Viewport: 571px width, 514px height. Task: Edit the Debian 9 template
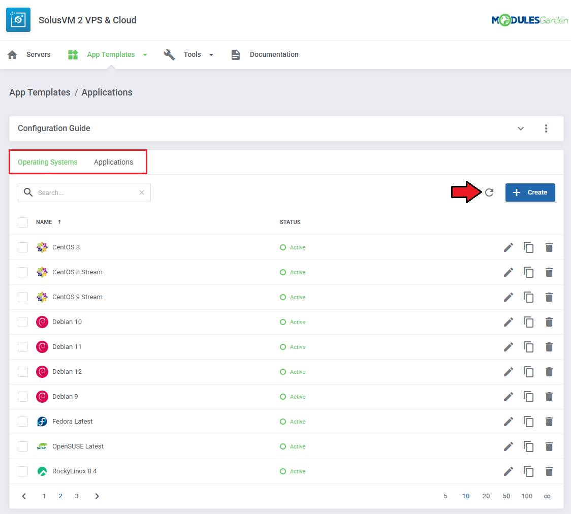509,397
